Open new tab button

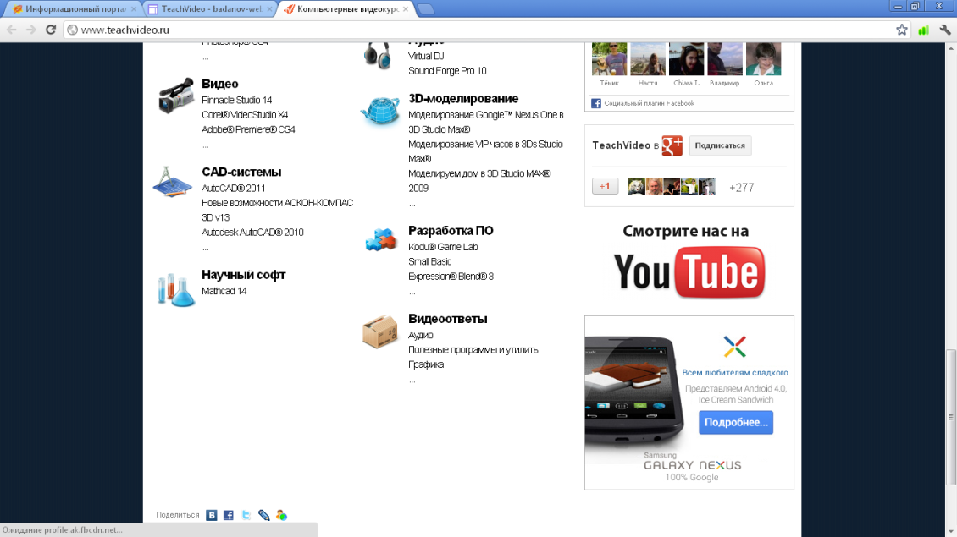click(425, 9)
